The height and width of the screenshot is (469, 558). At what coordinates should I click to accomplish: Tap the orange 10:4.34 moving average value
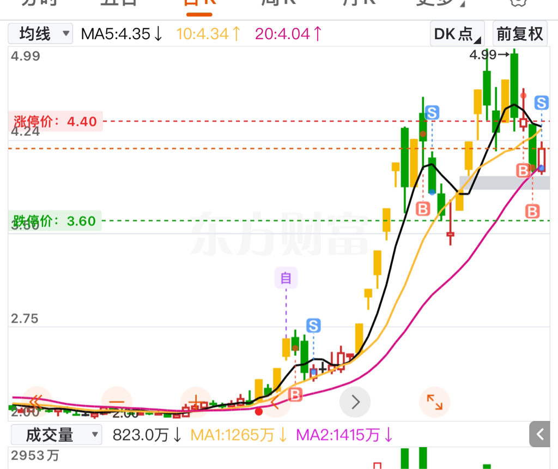(209, 34)
